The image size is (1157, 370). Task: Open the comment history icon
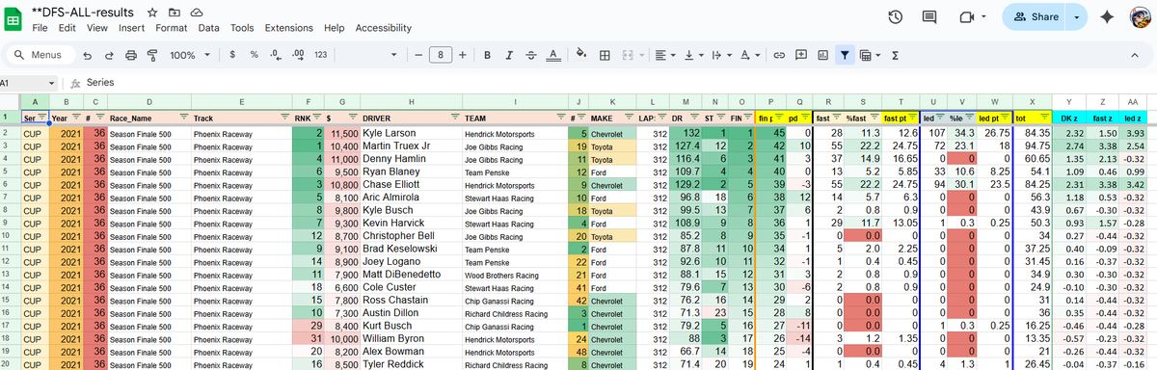pyautogui.click(x=929, y=17)
